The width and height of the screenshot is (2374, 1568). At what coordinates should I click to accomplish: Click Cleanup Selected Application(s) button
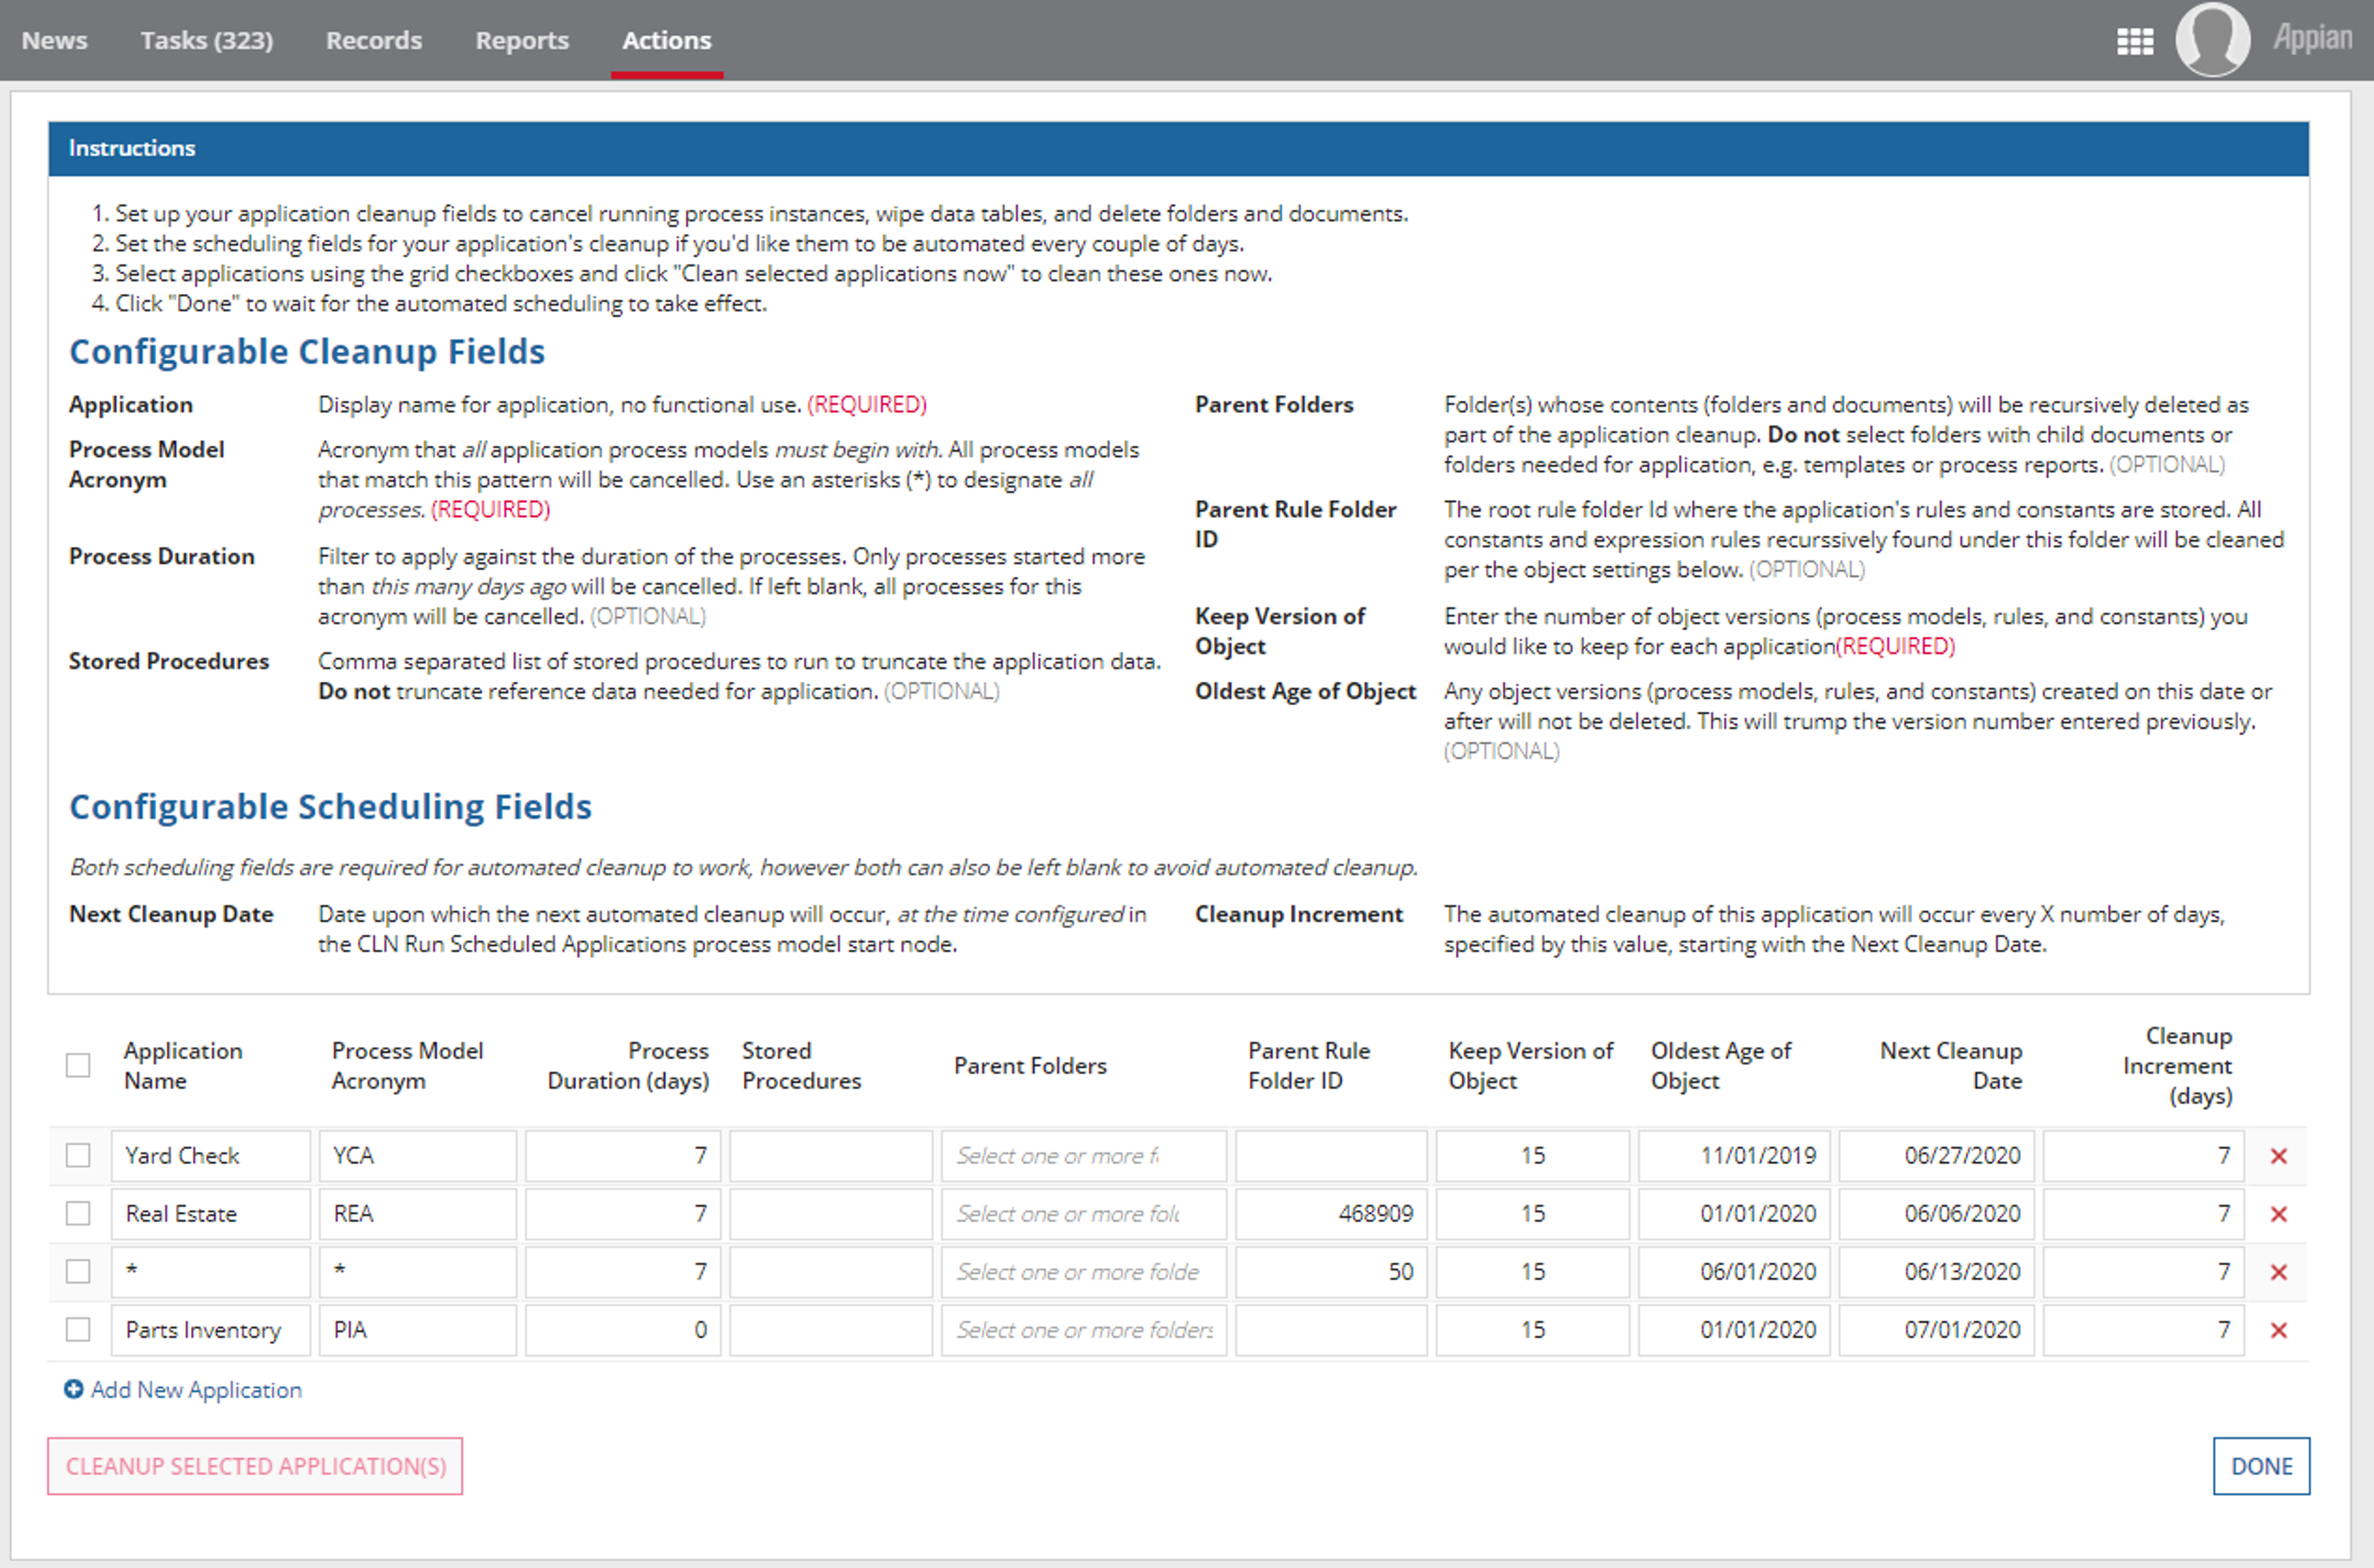255,1466
